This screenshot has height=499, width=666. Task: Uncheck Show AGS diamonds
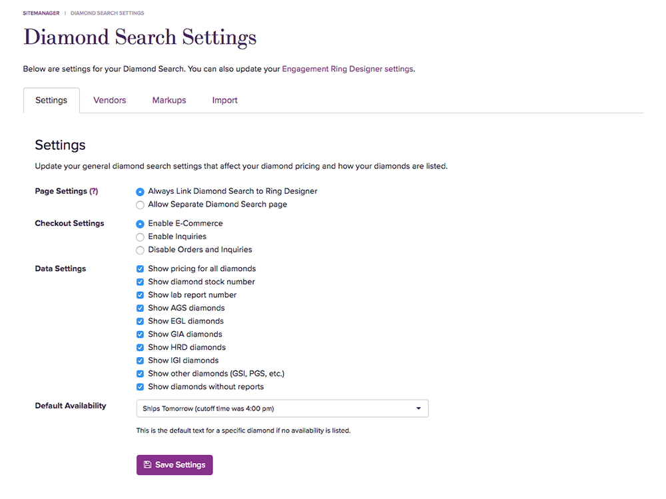(140, 308)
